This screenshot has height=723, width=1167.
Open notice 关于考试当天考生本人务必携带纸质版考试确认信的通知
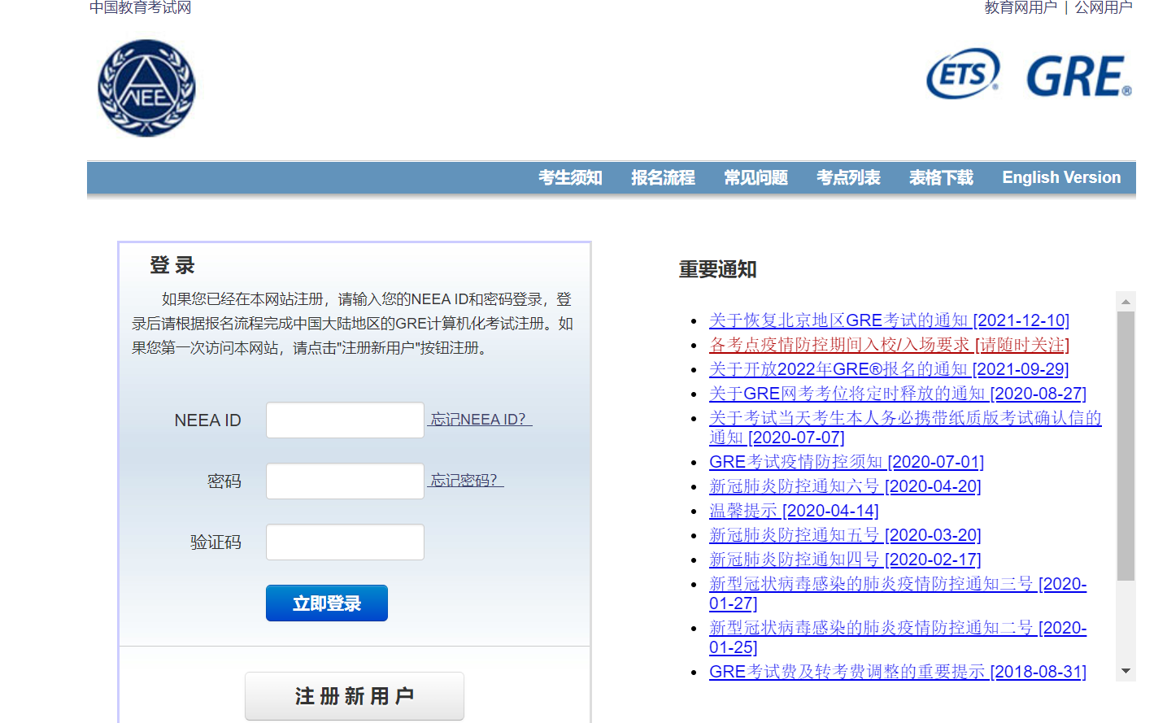coord(905,428)
